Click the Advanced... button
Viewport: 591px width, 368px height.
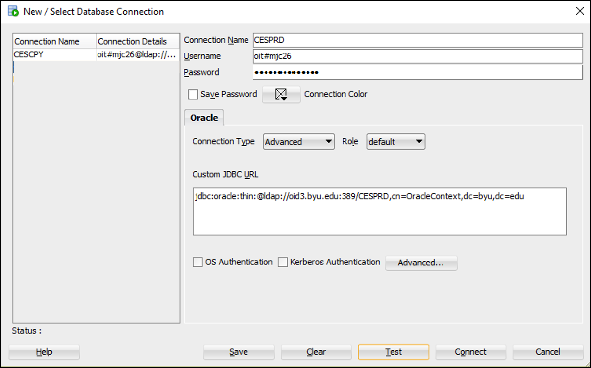[x=421, y=263]
